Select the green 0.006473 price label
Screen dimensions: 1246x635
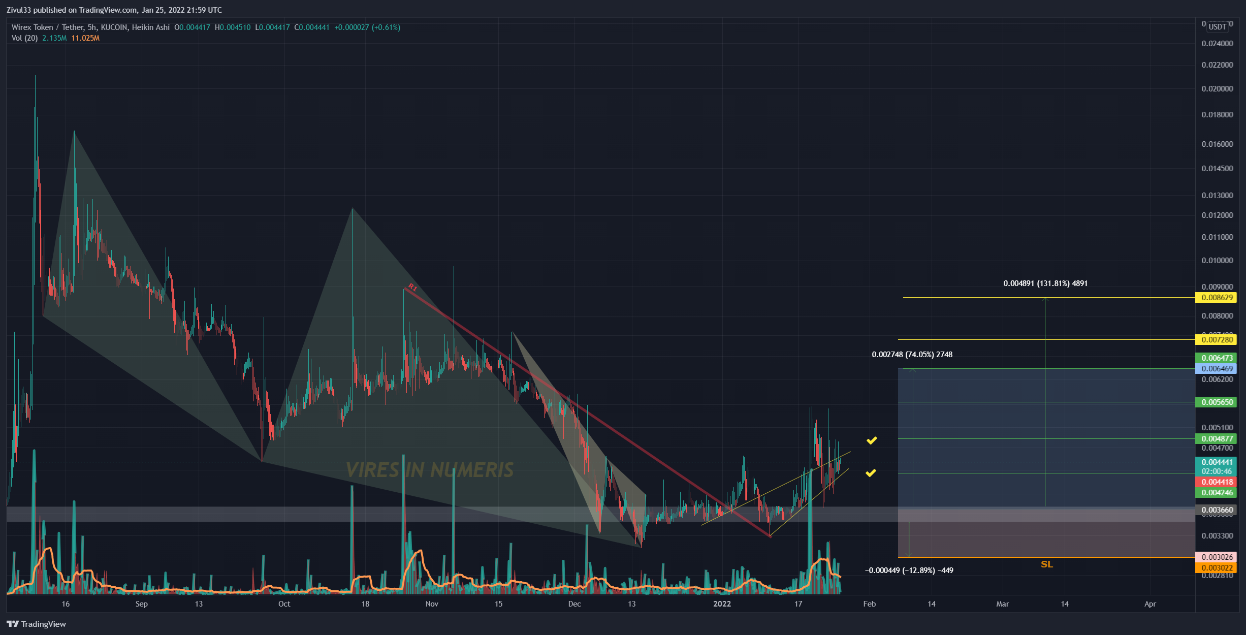[x=1217, y=358]
